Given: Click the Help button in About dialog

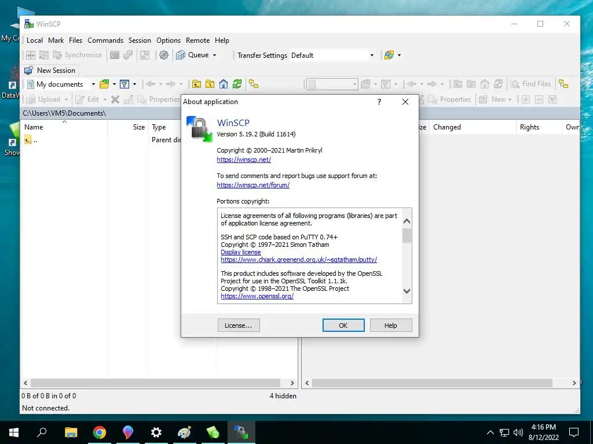Looking at the screenshot, I should pyautogui.click(x=391, y=325).
